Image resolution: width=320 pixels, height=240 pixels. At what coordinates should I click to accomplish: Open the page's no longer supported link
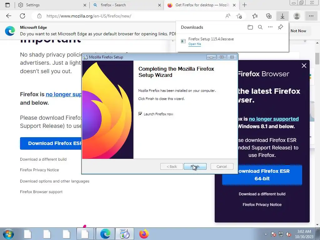pyautogui.click(x=63, y=94)
